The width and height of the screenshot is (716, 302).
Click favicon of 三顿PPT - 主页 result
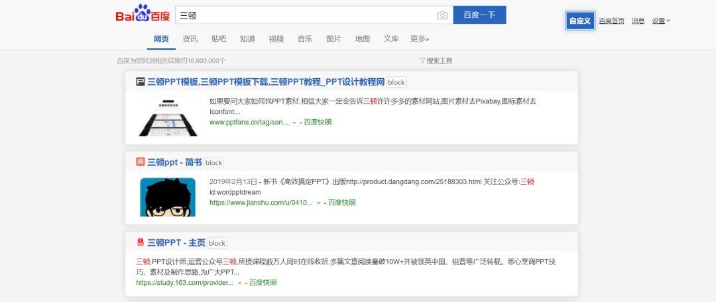pyautogui.click(x=140, y=242)
